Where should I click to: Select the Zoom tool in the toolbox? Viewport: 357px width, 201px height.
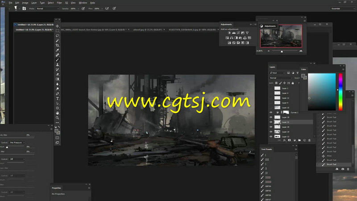pyautogui.click(x=58, y=118)
